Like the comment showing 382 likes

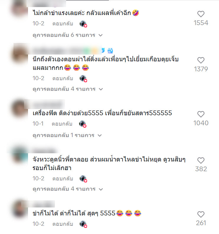pyautogui.click(x=201, y=161)
